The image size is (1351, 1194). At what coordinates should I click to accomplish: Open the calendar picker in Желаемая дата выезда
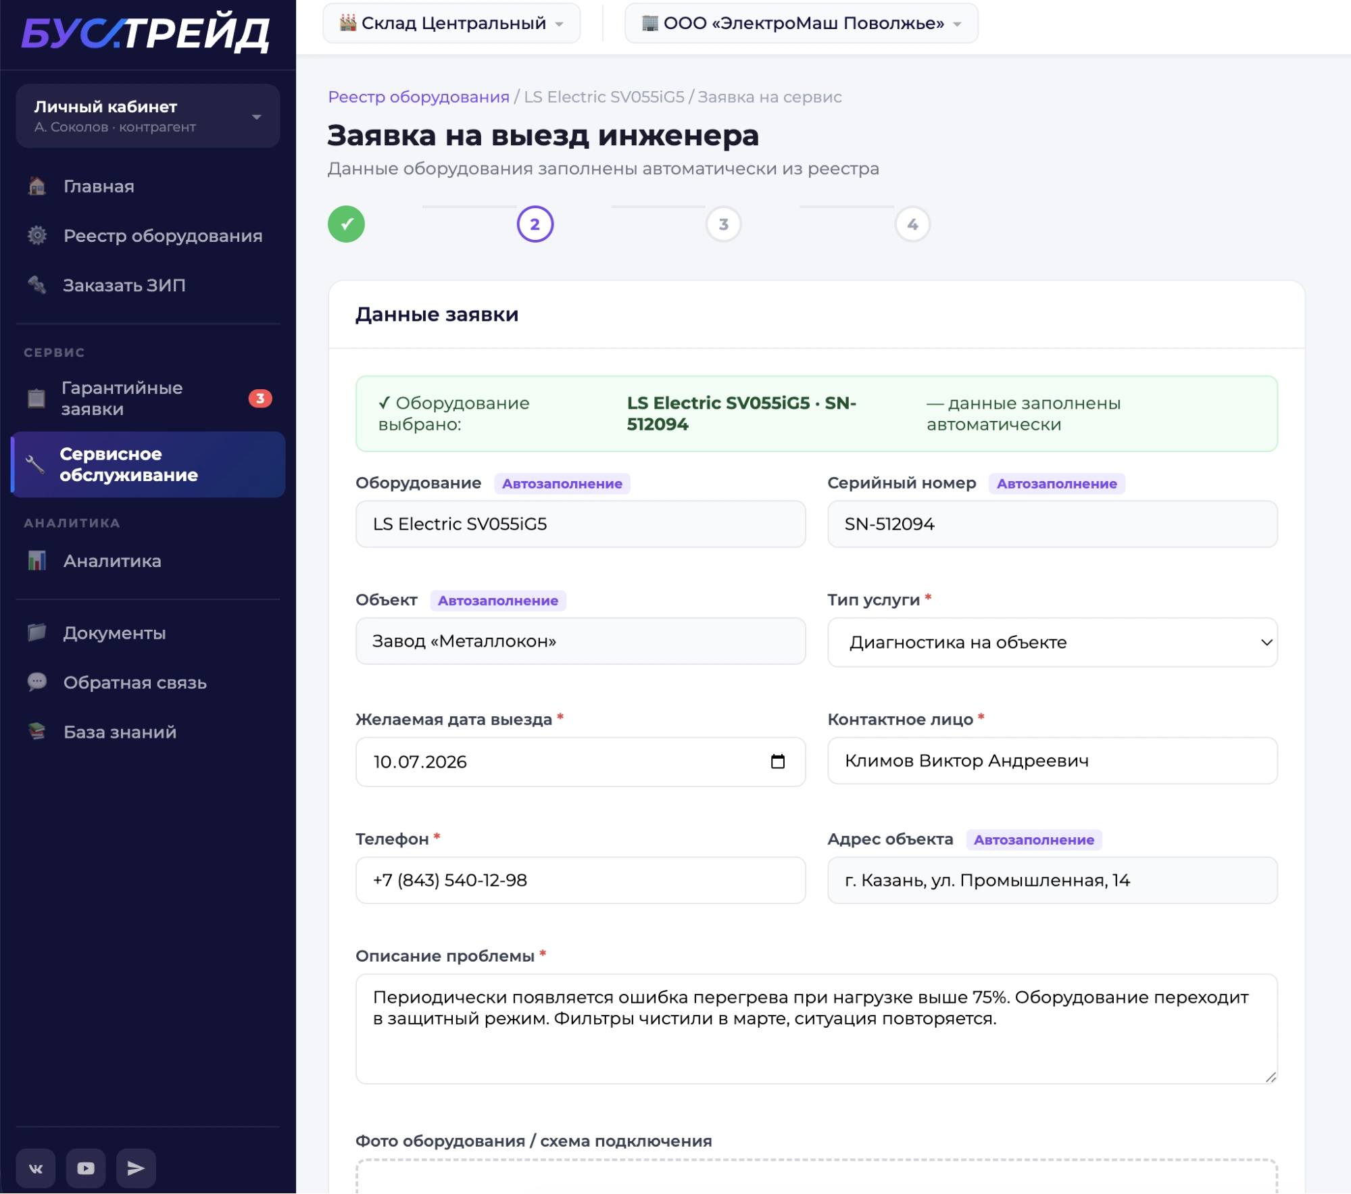[x=778, y=762]
